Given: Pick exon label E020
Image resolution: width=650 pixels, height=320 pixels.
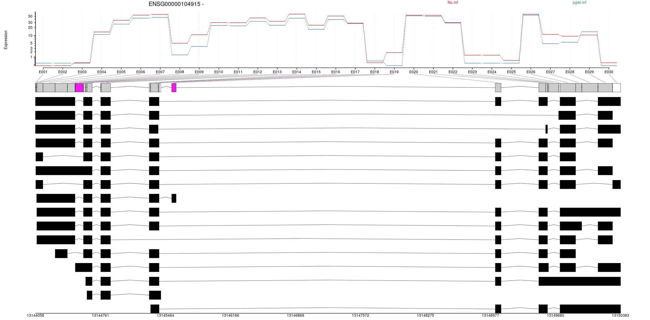Looking at the screenshot, I should point(414,72).
